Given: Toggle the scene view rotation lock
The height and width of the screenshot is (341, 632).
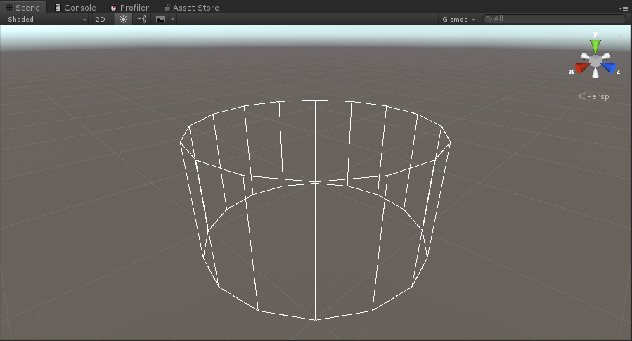Looking at the screenshot, I should [619, 37].
